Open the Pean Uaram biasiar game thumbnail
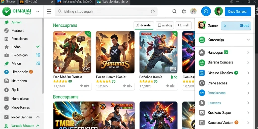Viewport: 258px width, 129px height. [x=115, y=52]
